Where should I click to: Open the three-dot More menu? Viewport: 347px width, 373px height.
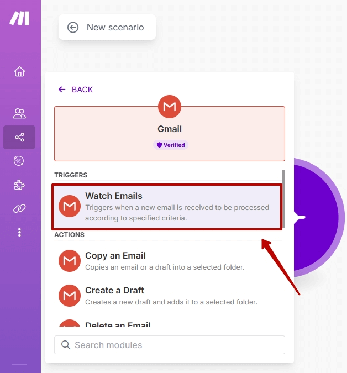click(19, 232)
